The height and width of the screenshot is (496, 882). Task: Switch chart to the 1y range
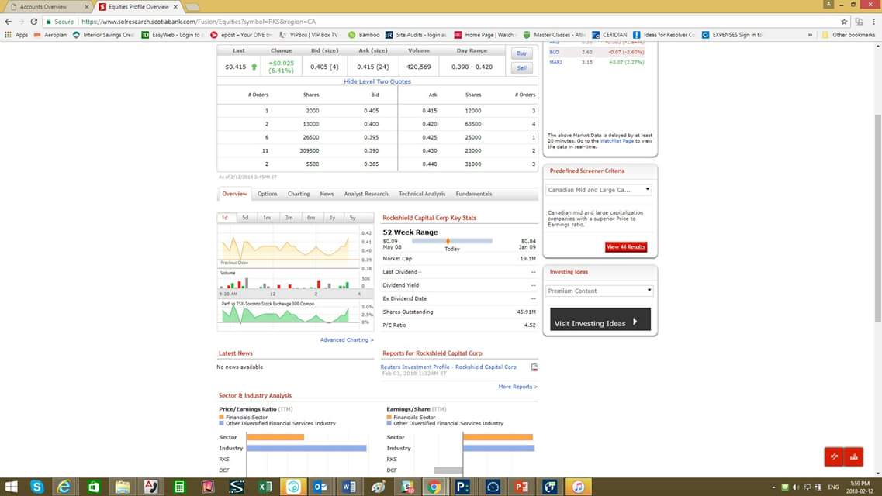click(333, 217)
